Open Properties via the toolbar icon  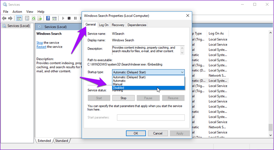[x=27, y=18]
